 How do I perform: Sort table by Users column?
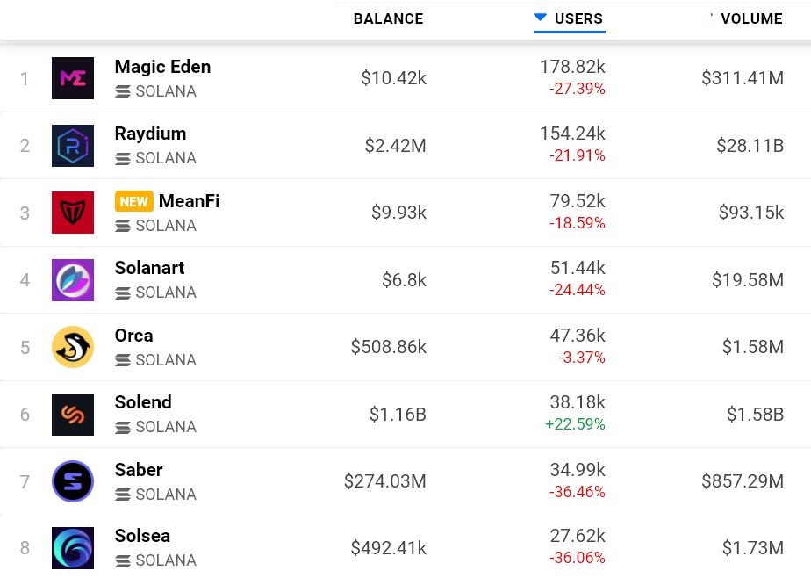(x=578, y=18)
